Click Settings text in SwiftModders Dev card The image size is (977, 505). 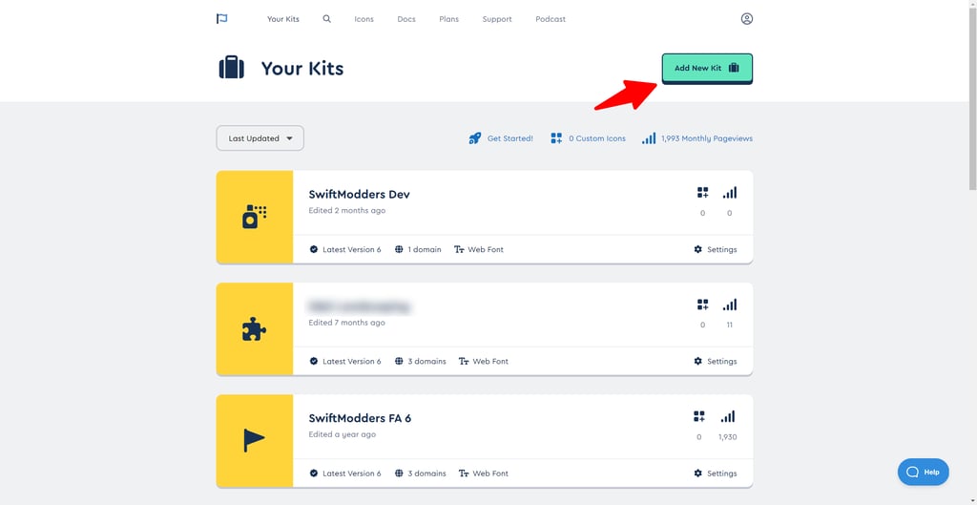tap(722, 249)
